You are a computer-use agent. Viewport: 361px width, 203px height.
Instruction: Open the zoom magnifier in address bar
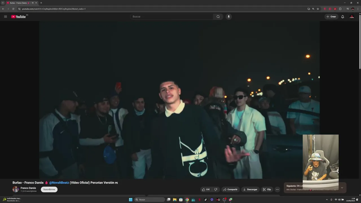pos(313,9)
